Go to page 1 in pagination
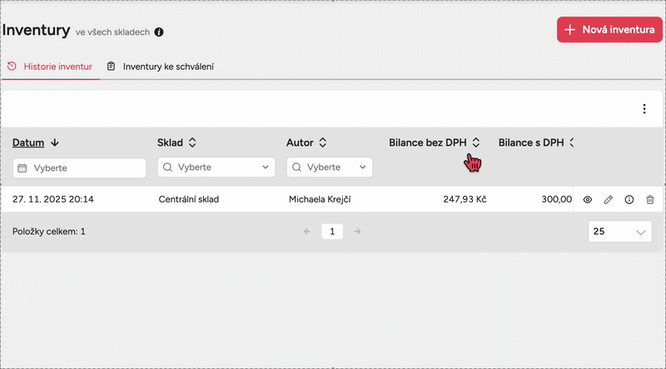The width and height of the screenshot is (666, 369). [x=332, y=232]
